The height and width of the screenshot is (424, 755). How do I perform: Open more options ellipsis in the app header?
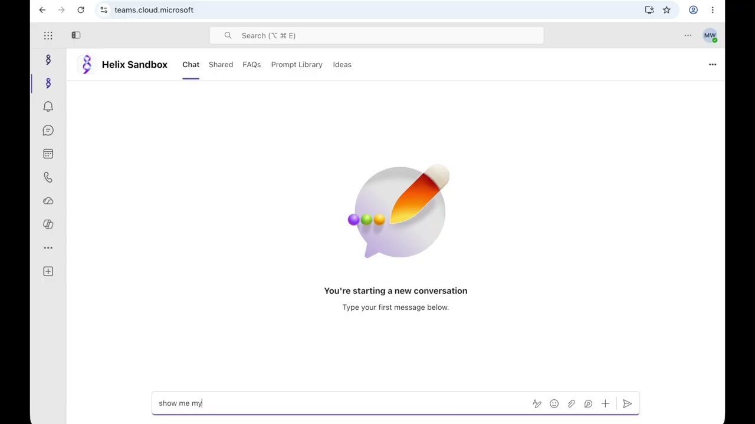[x=713, y=65]
